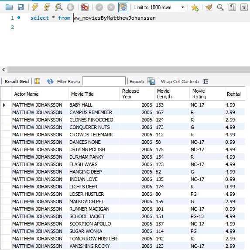Screen dimensions: 250x250
Task: Toggle continue-on-error script icon
Action: point(85,7)
